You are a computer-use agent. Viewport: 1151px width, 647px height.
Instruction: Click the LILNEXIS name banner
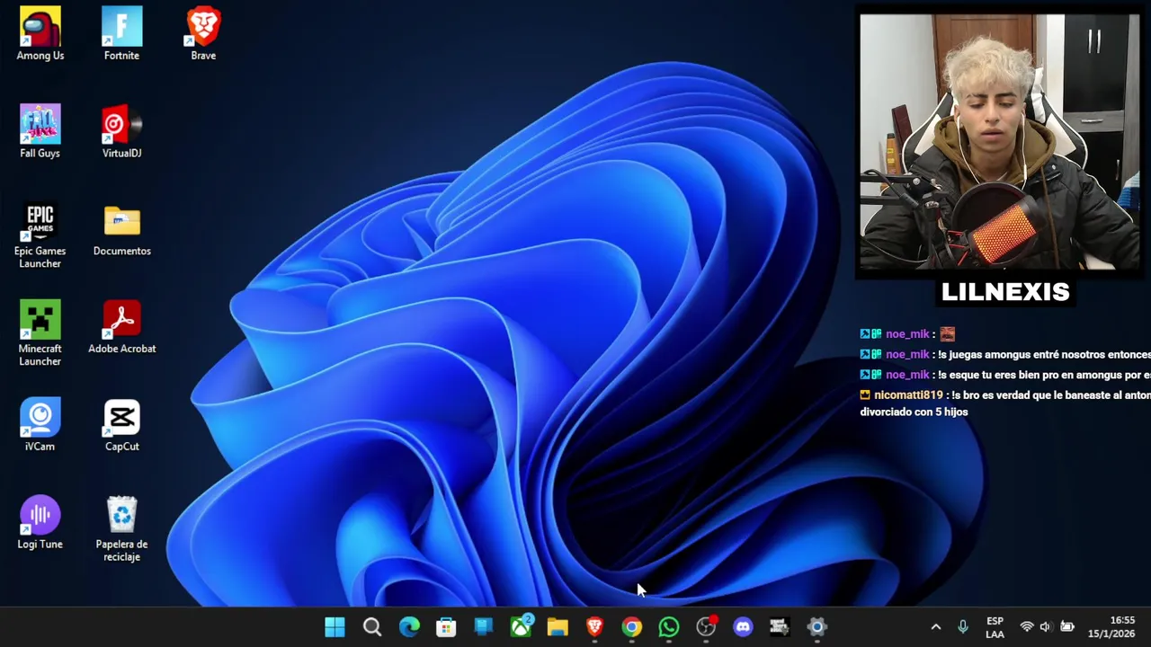pyautogui.click(x=1005, y=291)
